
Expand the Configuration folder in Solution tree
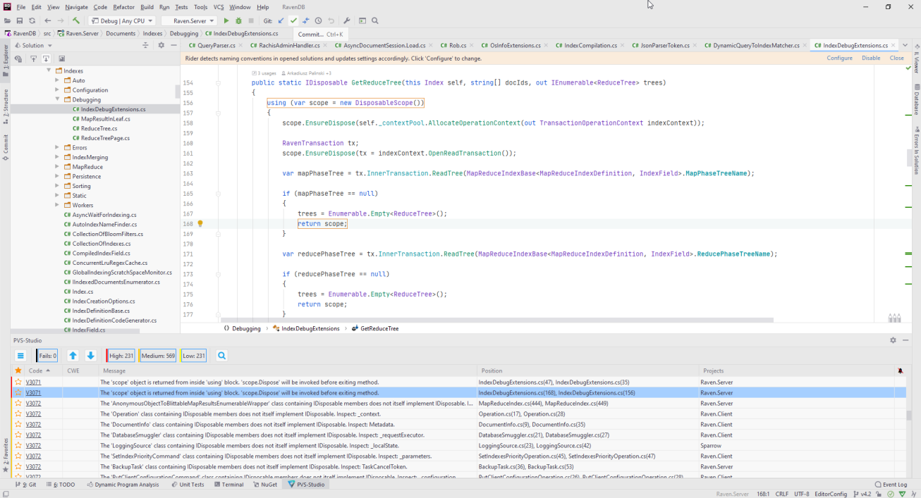click(x=58, y=90)
